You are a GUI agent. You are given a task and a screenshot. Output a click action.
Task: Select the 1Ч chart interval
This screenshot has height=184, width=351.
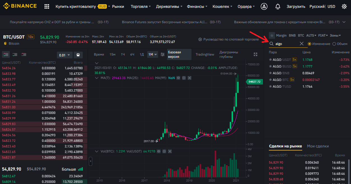click(x=123, y=54)
